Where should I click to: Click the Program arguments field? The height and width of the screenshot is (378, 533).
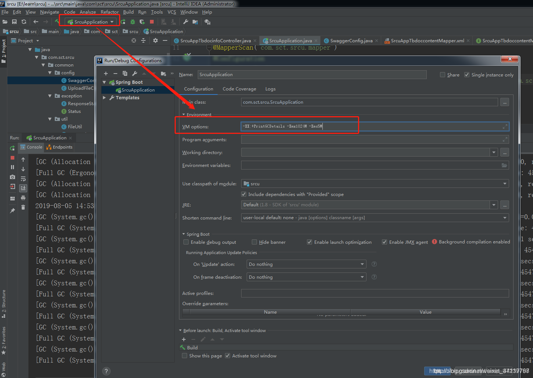[375, 139]
